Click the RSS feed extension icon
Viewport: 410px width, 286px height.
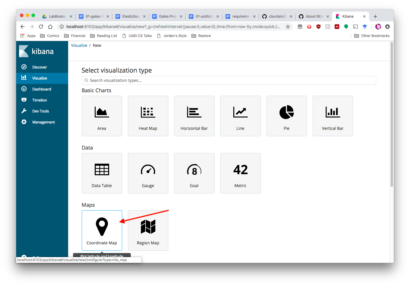click(x=328, y=27)
